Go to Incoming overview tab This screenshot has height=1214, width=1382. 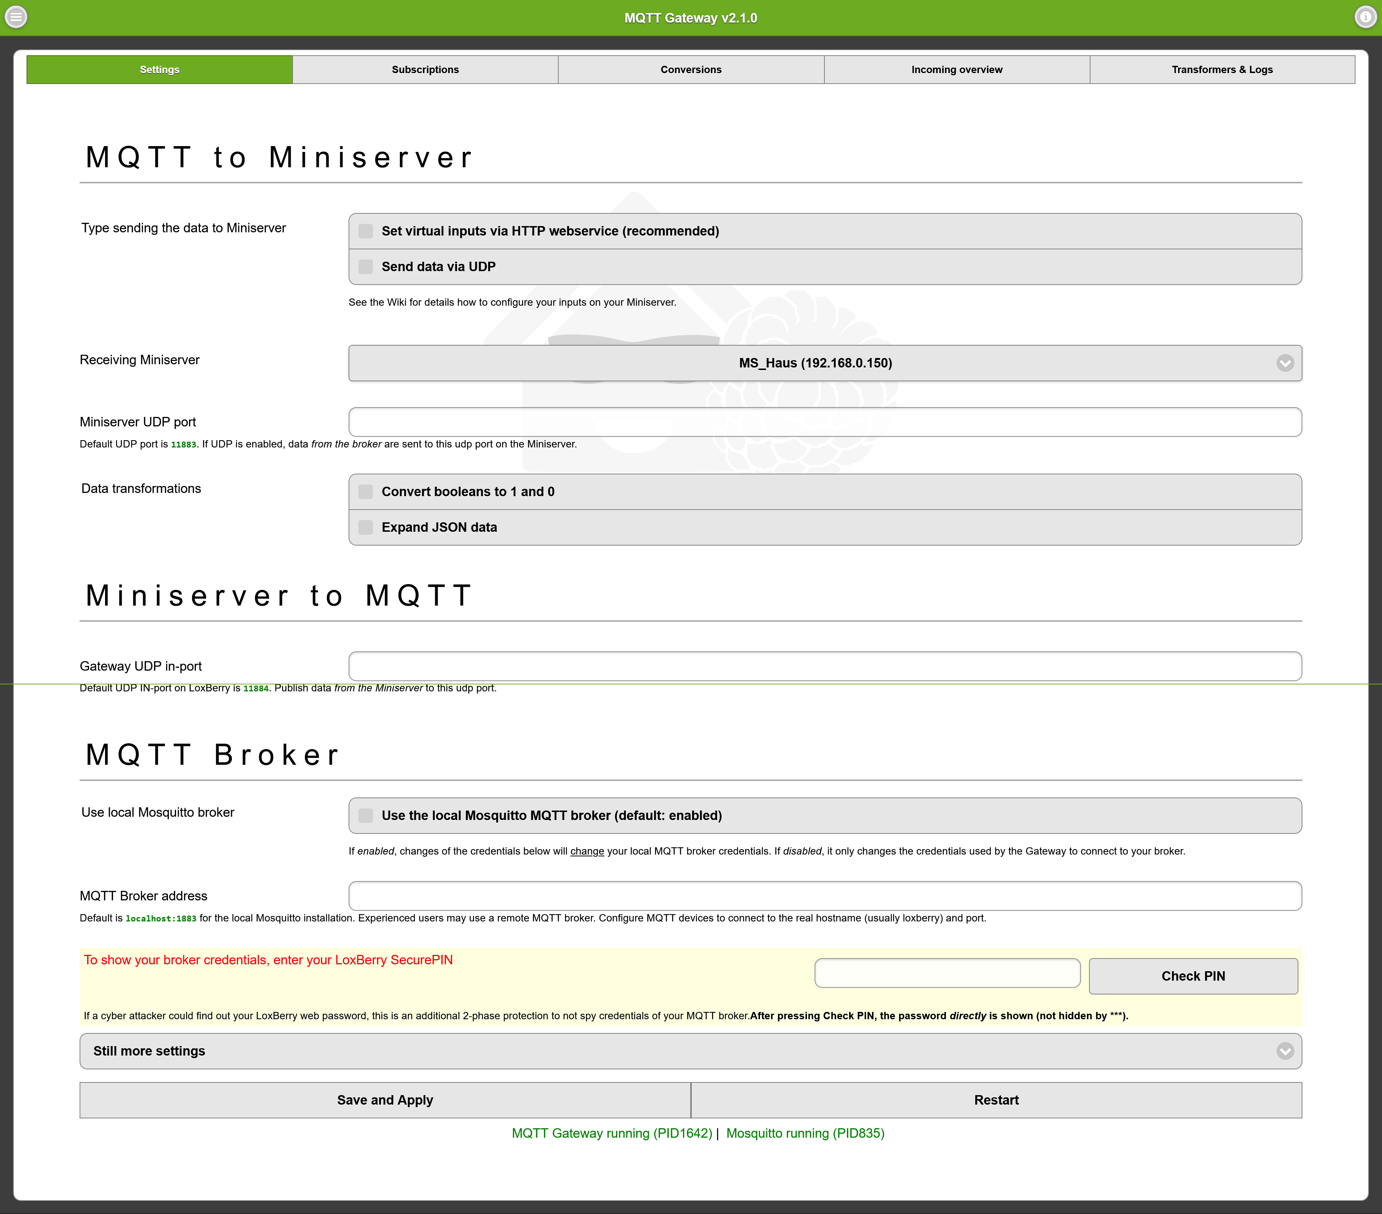point(956,70)
